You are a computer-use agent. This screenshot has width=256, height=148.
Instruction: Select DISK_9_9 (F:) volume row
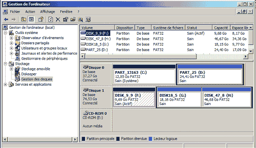164,34
